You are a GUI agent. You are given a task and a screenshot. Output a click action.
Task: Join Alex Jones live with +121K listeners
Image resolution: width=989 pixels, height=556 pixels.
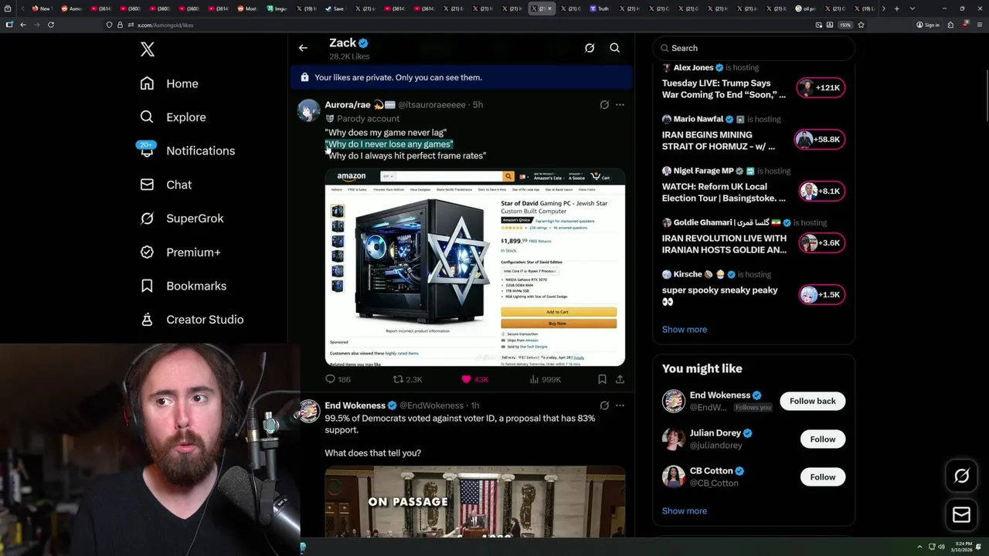click(821, 87)
